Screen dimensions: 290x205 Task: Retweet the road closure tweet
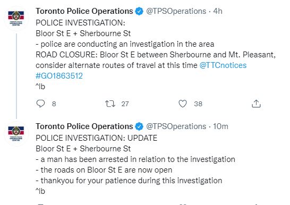[x=110, y=104]
